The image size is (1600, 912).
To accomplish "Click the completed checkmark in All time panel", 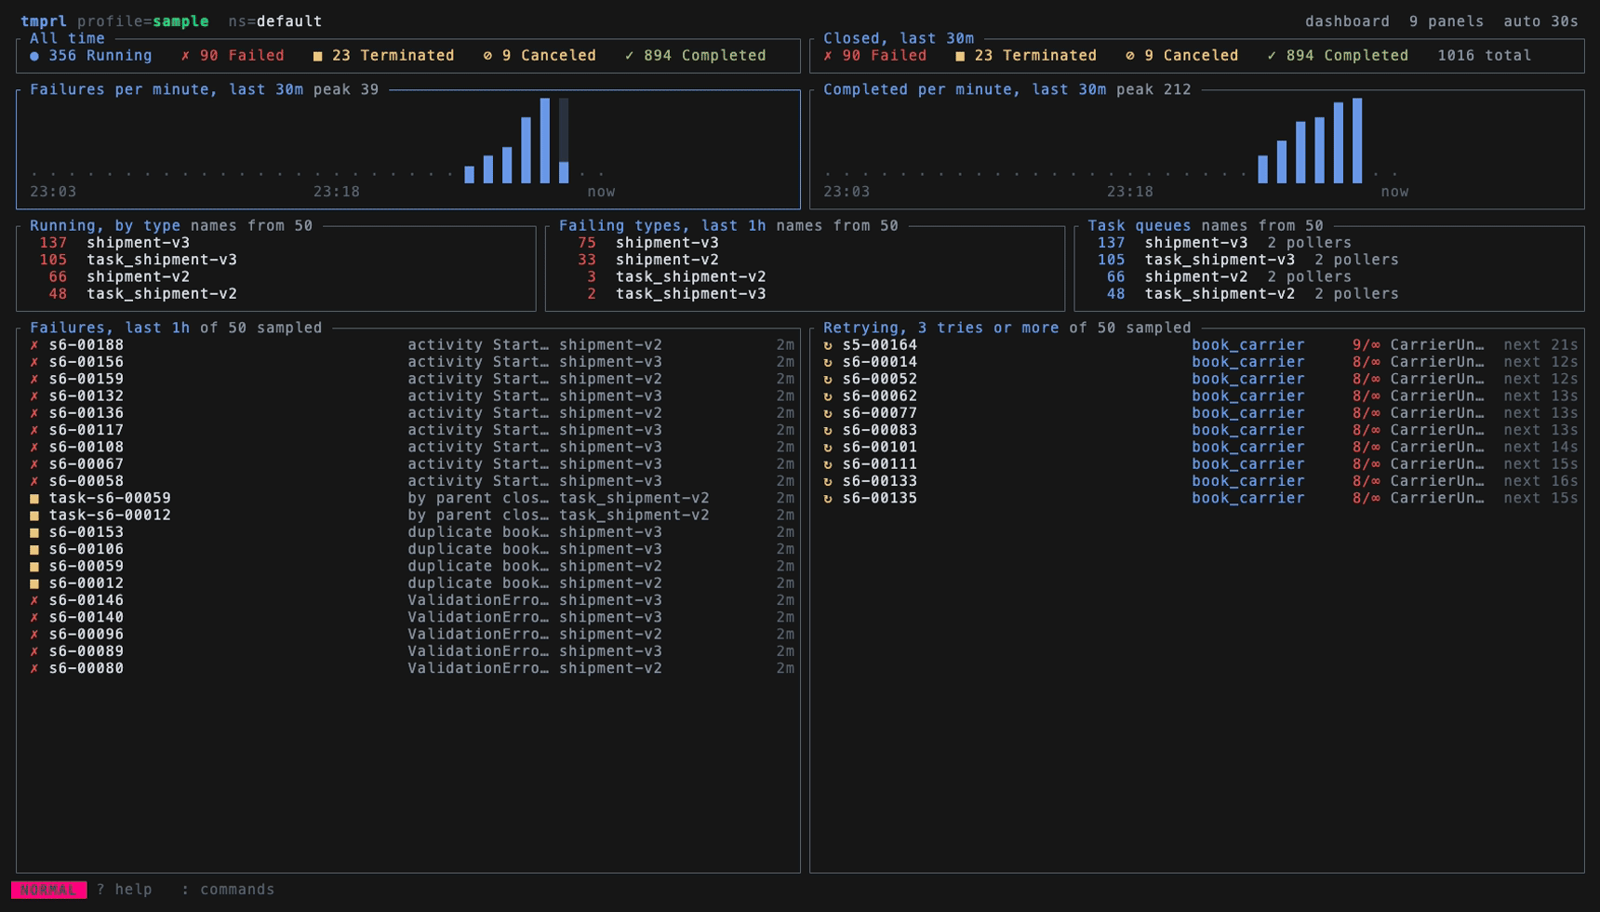I will pyautogui.click(x=630, y=56).
